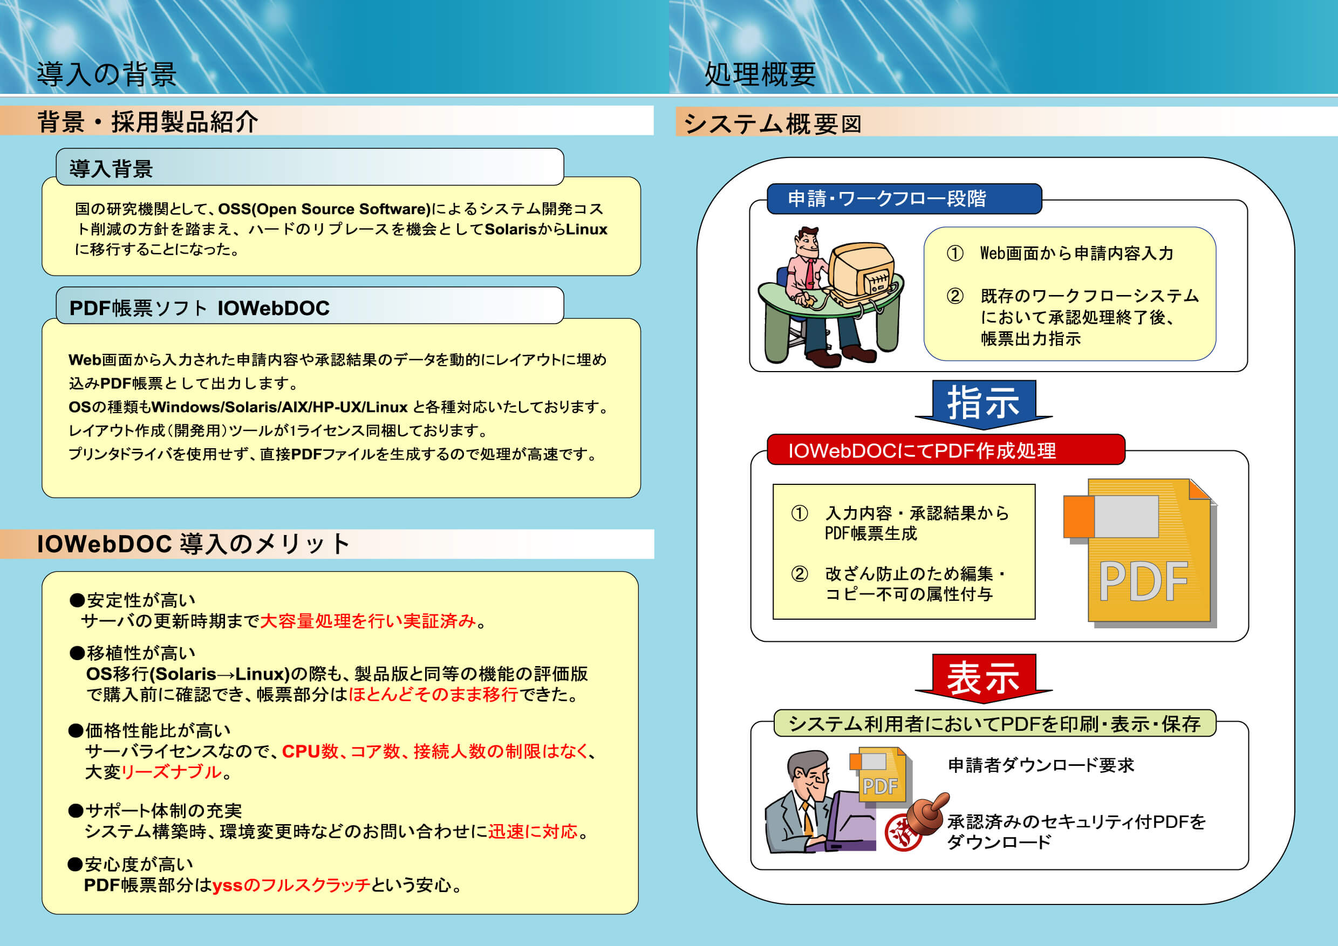The height and width of the screenshot is (946, 1338).
Task: Click the blue 指示 down arrow
Action: pos(983,405)
